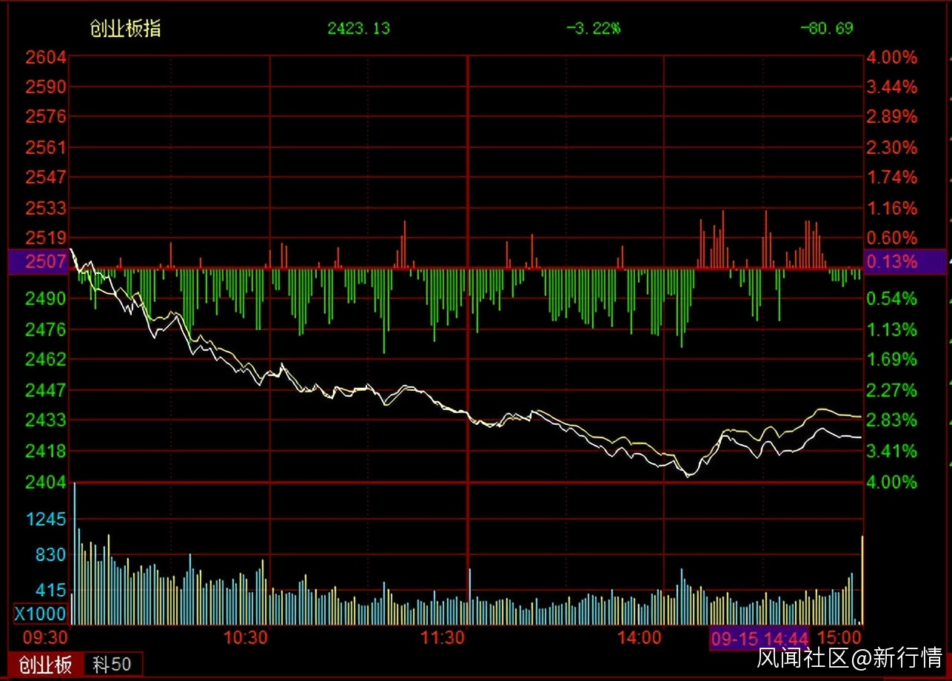
Task: Click the tallest opening volume bar at 09:30
Action: (x=74, y=554)
